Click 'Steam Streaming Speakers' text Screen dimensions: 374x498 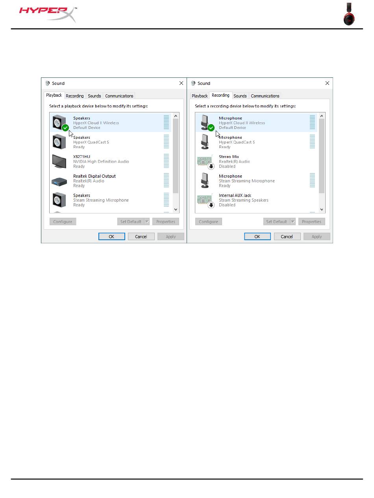coord(244,200)
